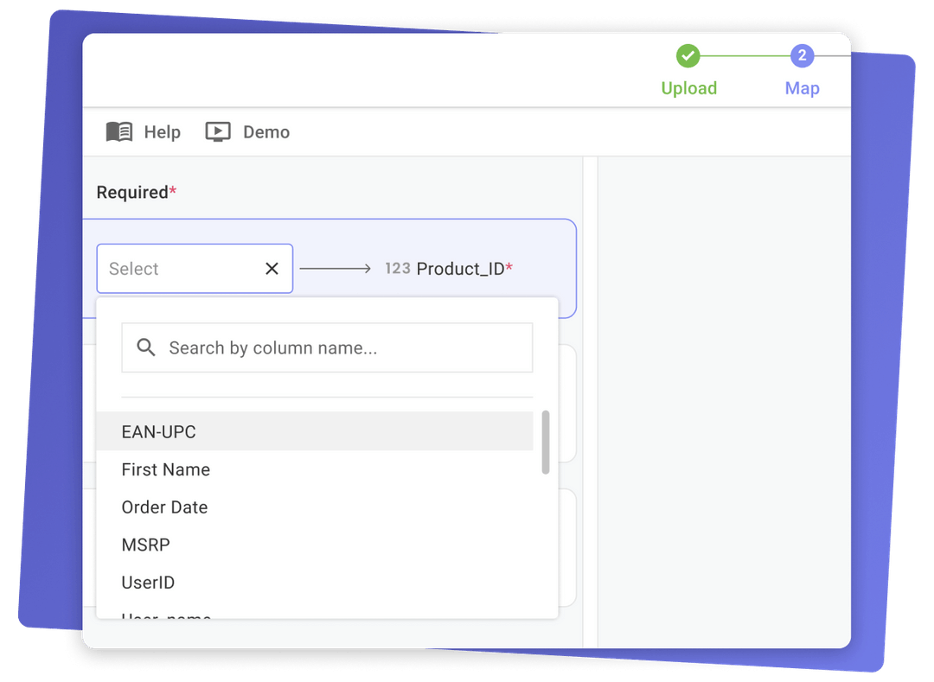Image resolution: width=934 pixels, height=682 pixels.
Task: Click the Demo label text
Action: (x=266, y=131)
